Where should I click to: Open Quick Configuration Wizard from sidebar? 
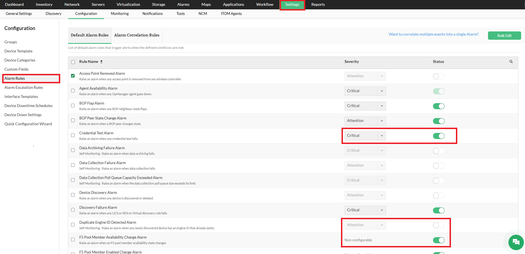28,124
